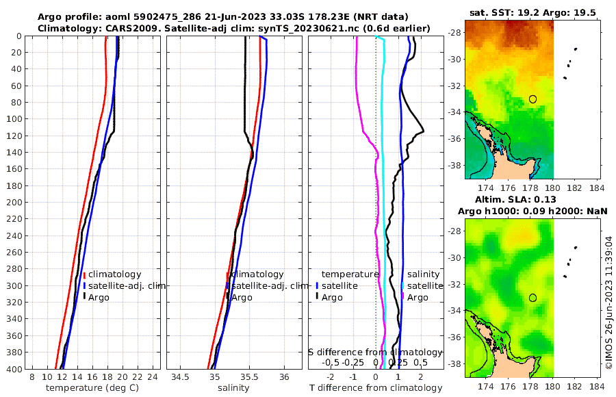Click 'salinity' legend heading in difference panel

(x=423, y=274)
